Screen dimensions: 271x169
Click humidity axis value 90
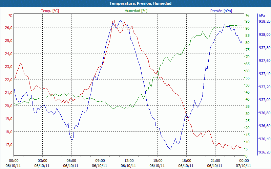pos(248,28)
